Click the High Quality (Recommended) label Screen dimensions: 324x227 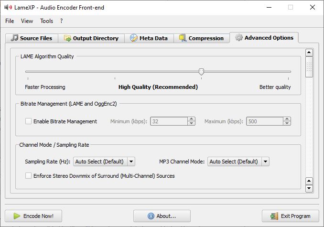158,87
